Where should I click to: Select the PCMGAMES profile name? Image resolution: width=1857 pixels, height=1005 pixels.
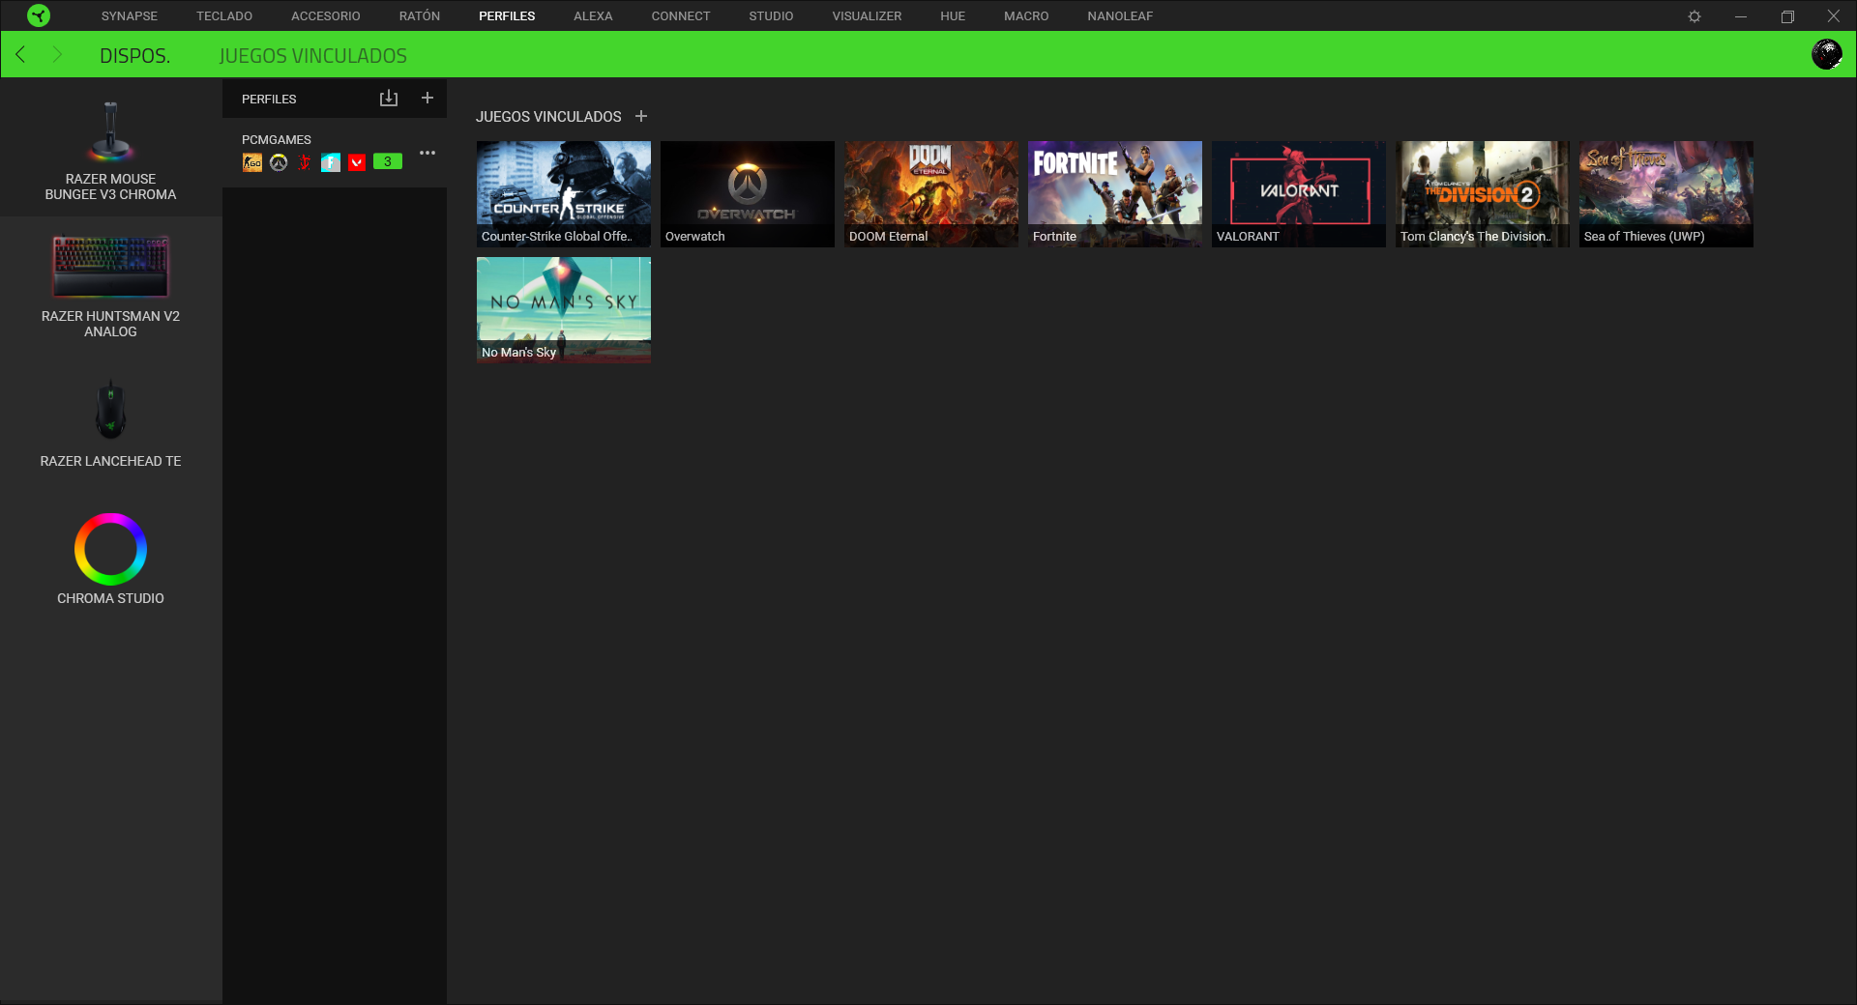(x=277, y=140)
